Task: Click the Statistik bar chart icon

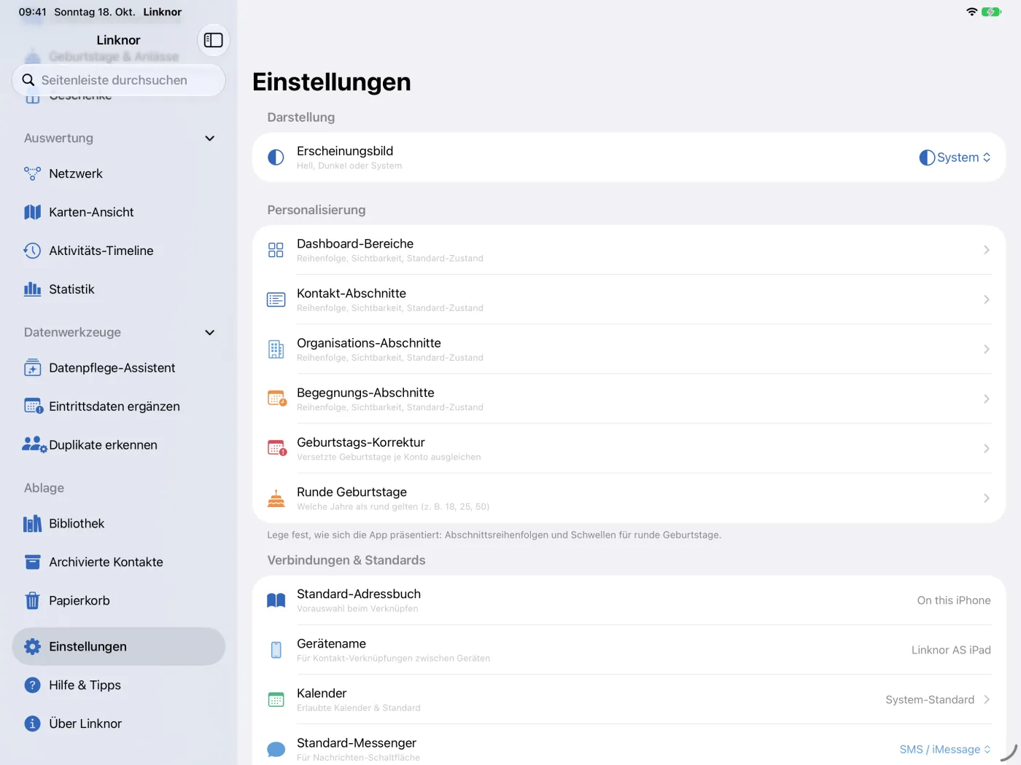Action: pyautogui.click(x=32, y=289)
